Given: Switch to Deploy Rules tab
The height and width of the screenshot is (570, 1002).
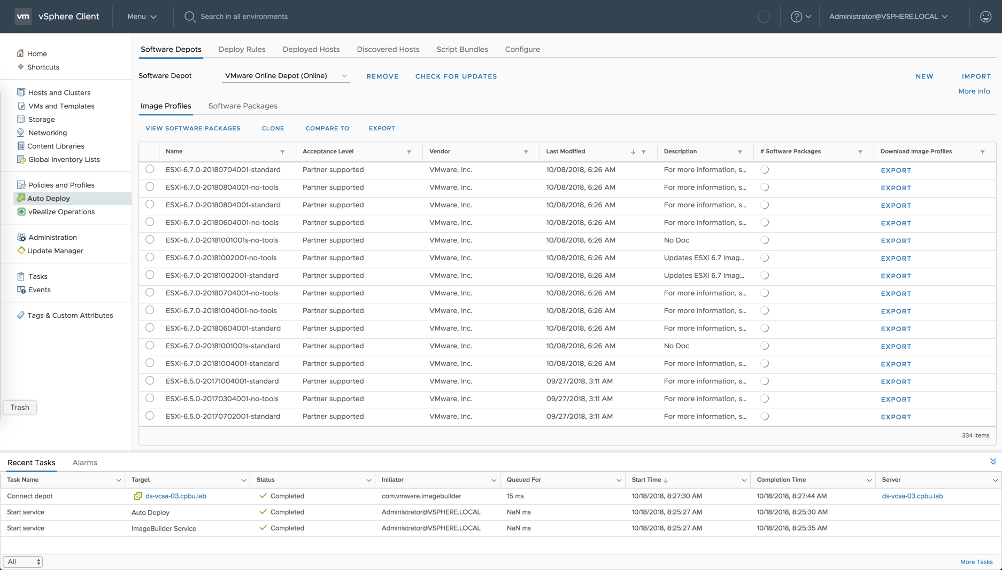Looking at the screenshot, I should (242, 49).
